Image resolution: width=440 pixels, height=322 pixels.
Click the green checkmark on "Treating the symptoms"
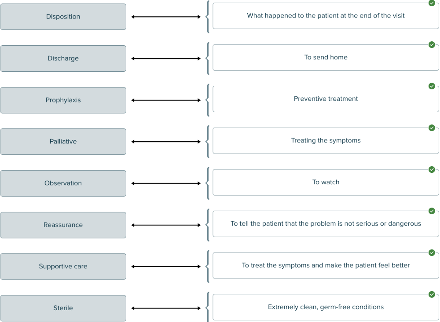432,128
